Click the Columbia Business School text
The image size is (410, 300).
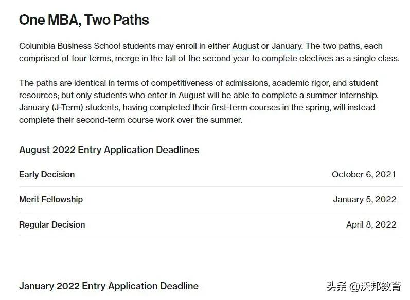pos(67,46)
